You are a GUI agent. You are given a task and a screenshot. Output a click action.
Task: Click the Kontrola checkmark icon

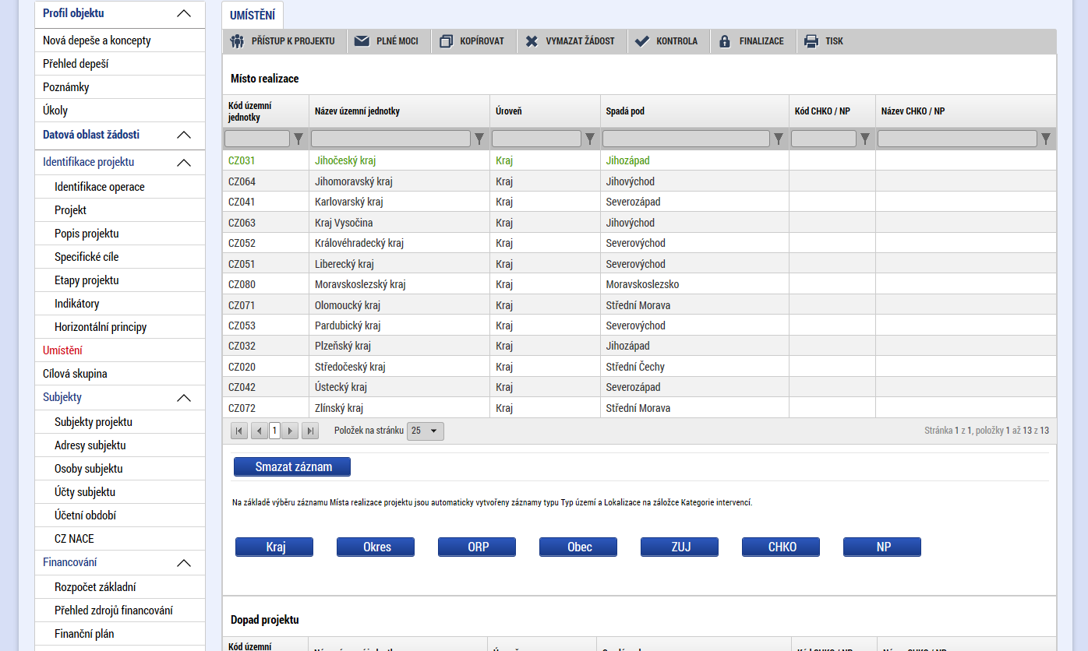click(642, 41)
